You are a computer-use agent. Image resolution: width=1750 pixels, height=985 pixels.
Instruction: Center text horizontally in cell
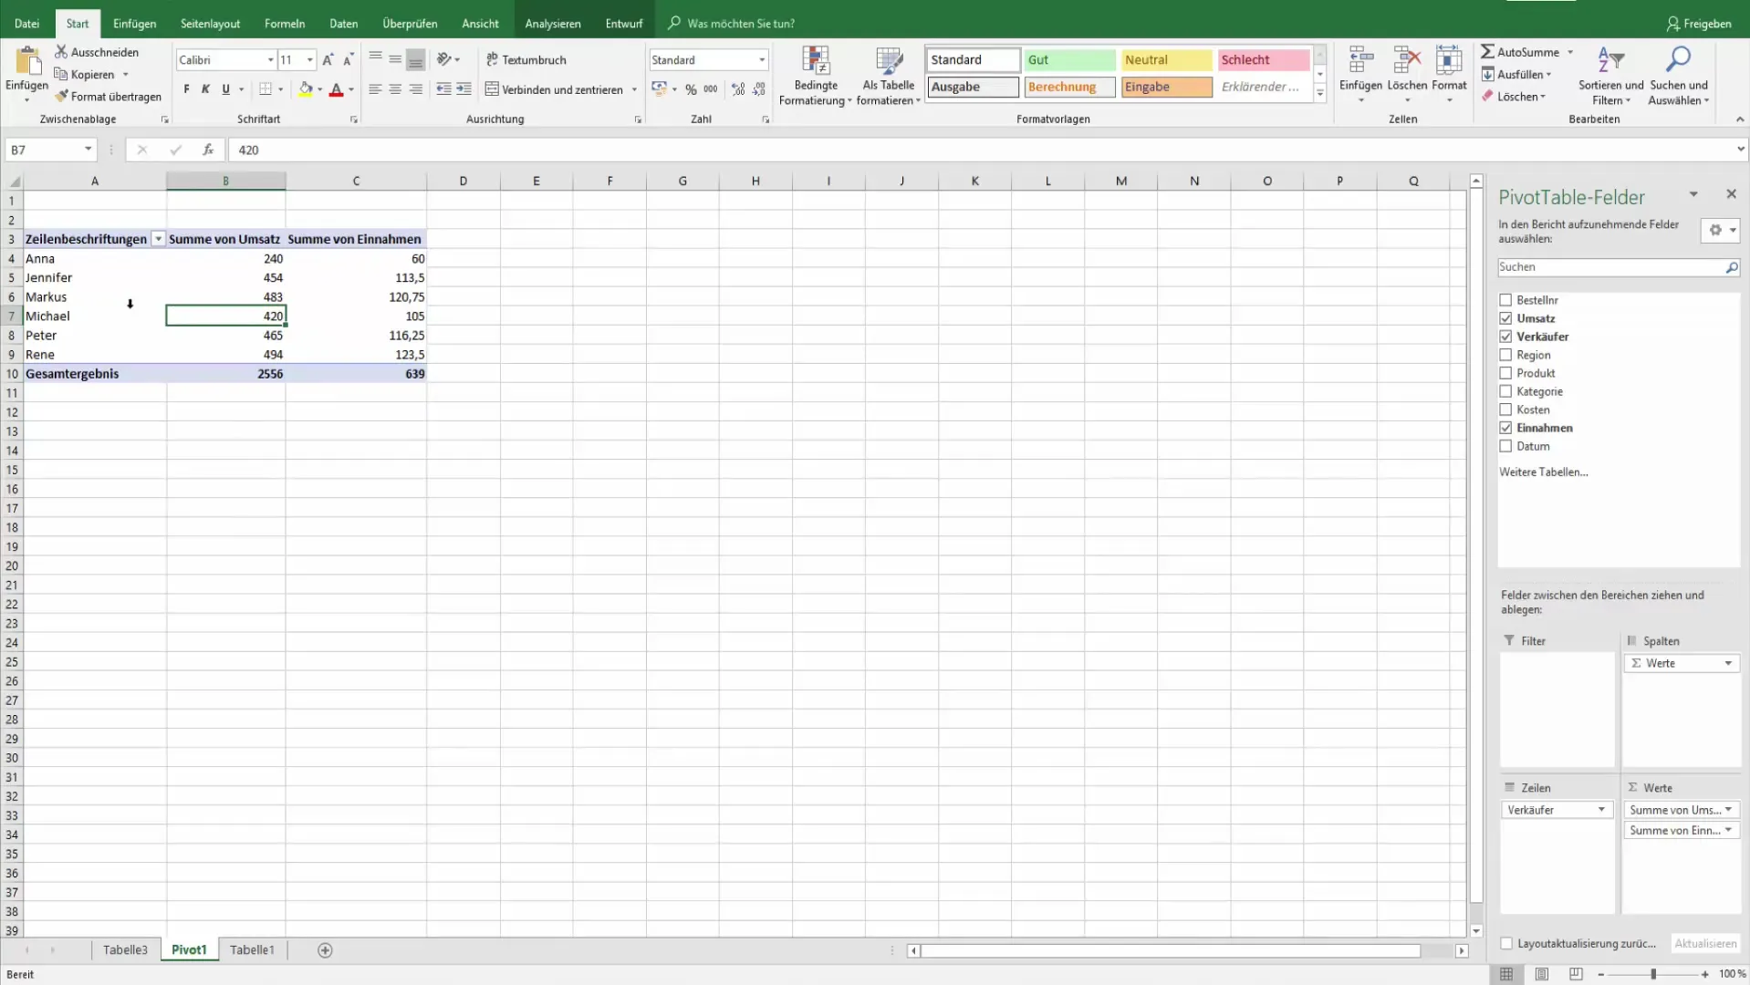point(395,89)
